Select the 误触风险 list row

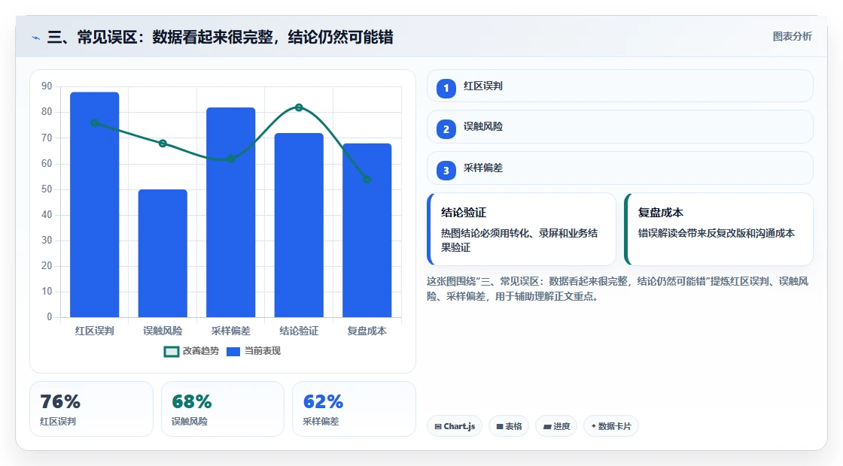click(620, 127)
